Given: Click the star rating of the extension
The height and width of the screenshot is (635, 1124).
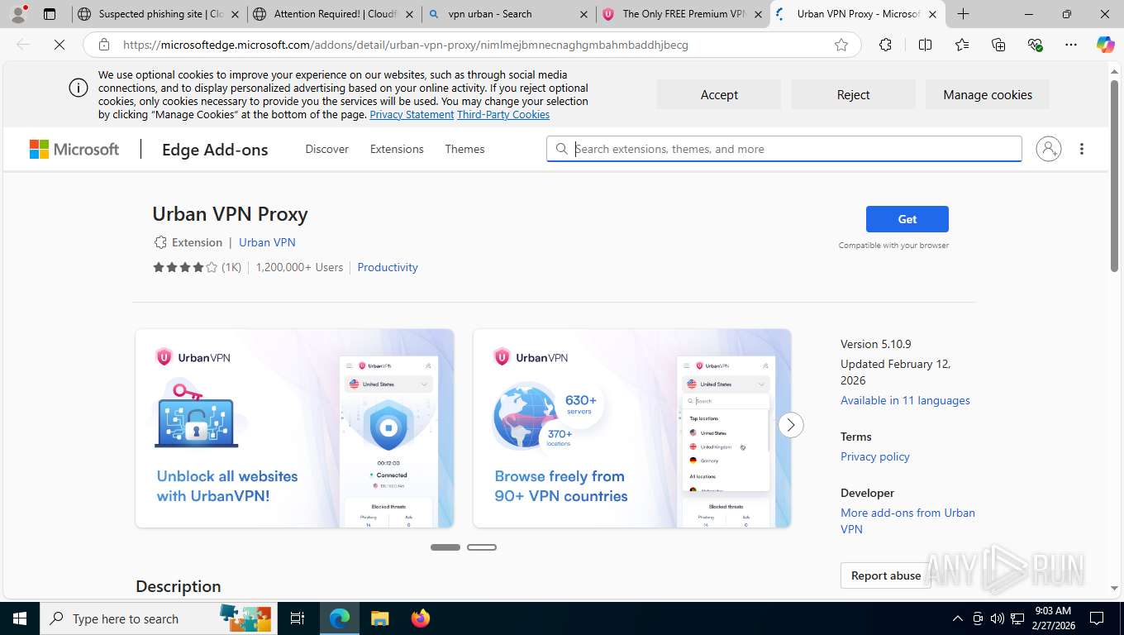Looking at the screenshot, I should click(185, 267).
